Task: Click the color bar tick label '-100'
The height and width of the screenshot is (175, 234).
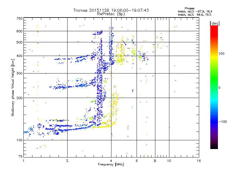Action: (223, 122)
